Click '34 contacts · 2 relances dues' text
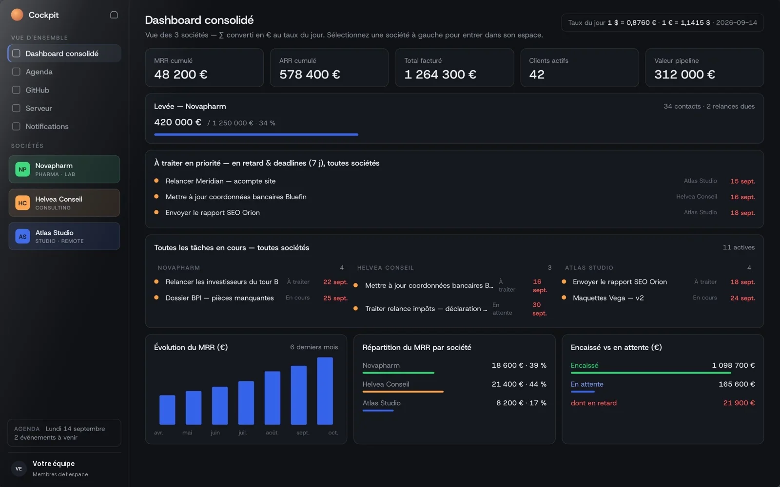 pyautogui.click(x=709, y=106)
